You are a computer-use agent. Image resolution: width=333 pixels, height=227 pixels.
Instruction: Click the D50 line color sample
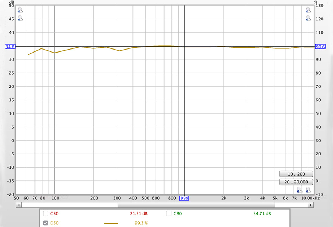click(111, 223)
